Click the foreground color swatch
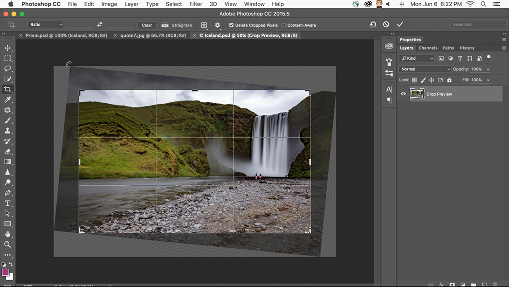 (6, 272)
